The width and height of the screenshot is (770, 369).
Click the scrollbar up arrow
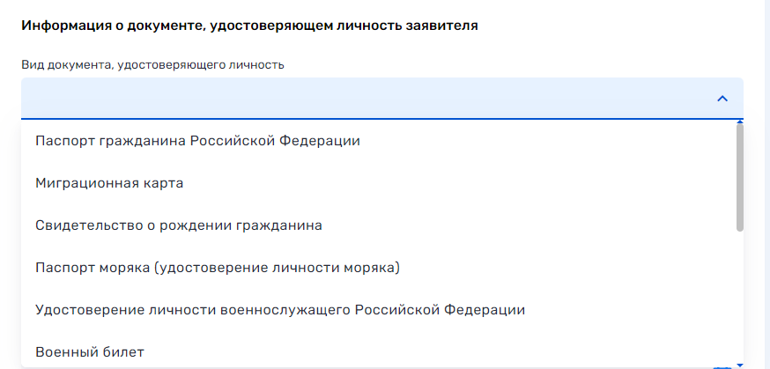pyautogui.click(x=740, y=120)
